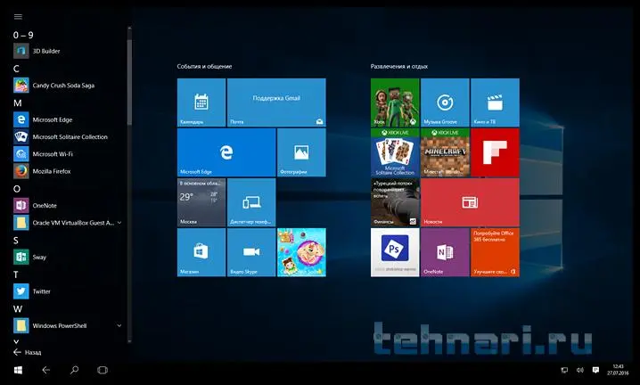640x385 pixels.
Task: Open the Office 365 offer tile
Action: tap(495, 252)
